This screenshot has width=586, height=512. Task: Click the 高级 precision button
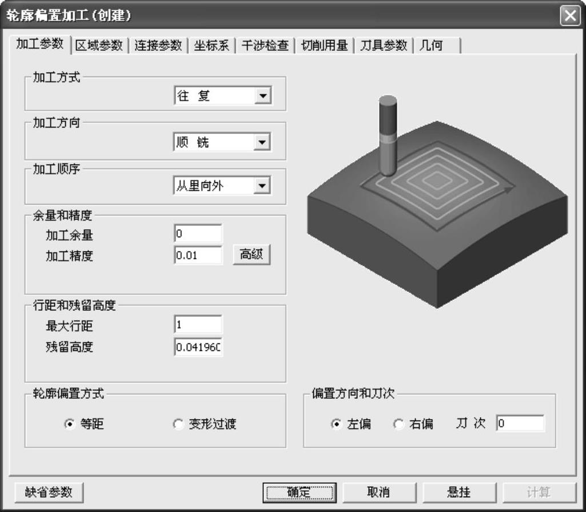(x=251, y=255)
